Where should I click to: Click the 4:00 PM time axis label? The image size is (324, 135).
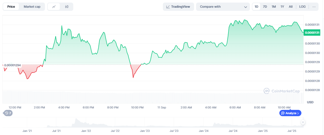pos(64,108)
